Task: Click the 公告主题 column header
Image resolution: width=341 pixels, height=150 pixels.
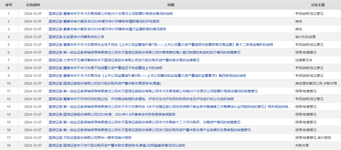Action: [x=318, y=5]
